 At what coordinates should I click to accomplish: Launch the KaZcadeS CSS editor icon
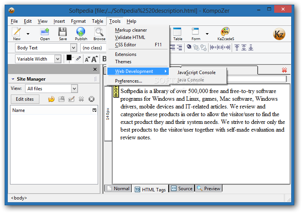[225, 32]
